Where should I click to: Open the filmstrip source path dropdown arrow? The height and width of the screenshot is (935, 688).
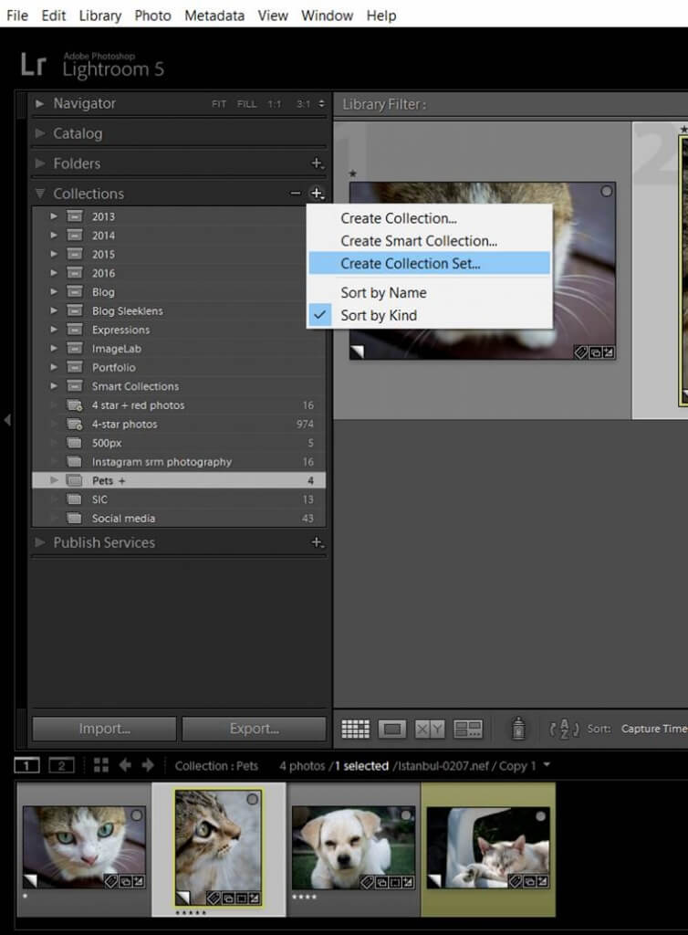547,764
